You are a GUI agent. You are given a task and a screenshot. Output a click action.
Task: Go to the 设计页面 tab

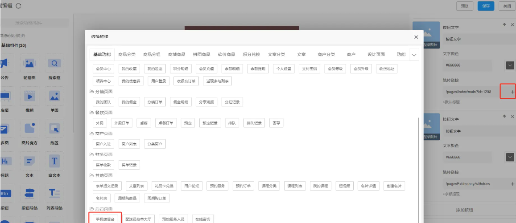point(376,54)
